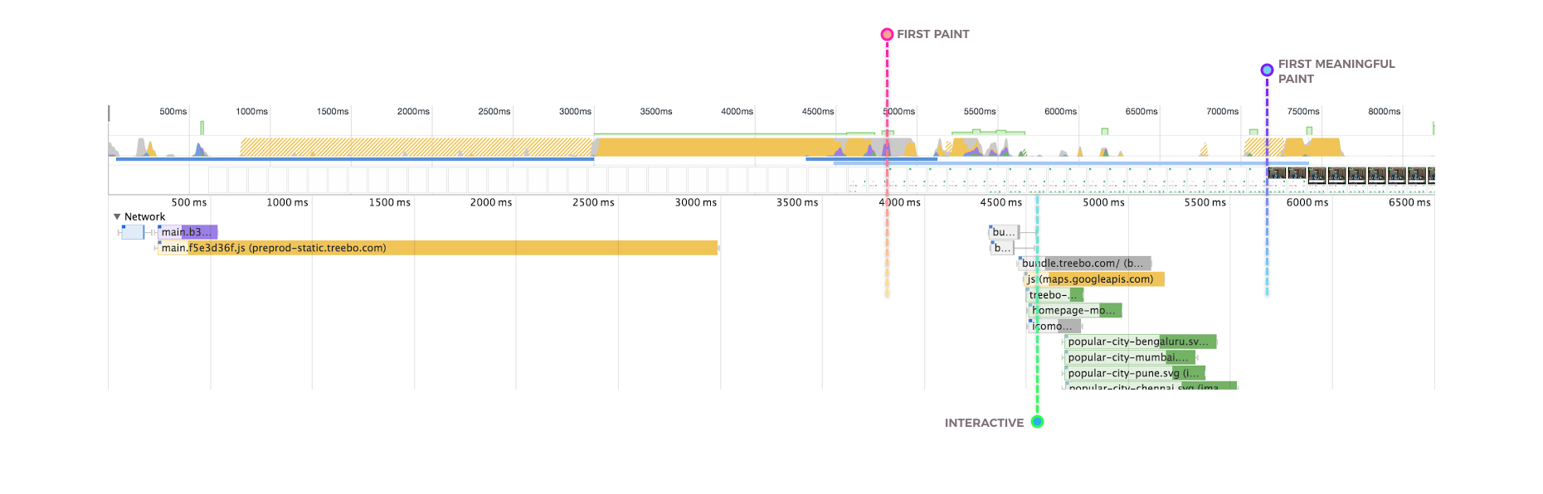Select the bundle.treebo.com request bar

click(x=1084, y=264)
